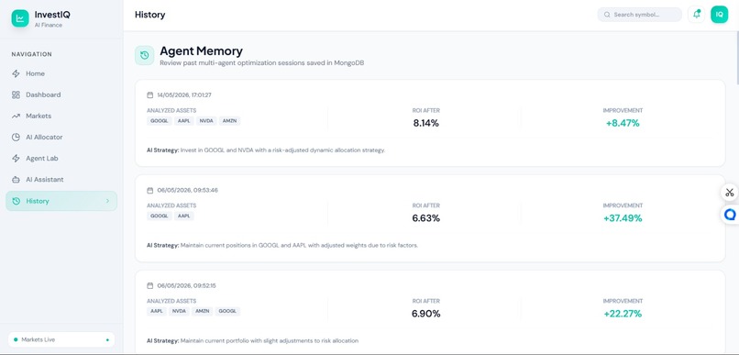Click timestamp 06/05/2026, 09:52:15

tap(187, 285)
